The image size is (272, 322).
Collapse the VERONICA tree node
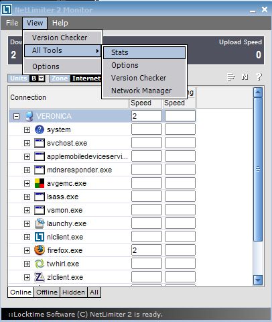[x=16, y=116]
